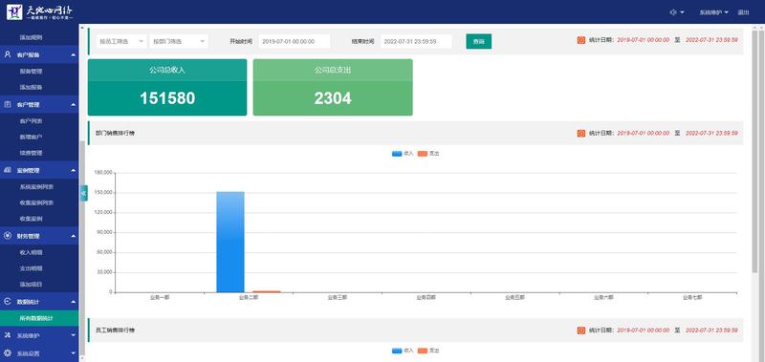Open the 系统维护 user dropdown in header

[713, 12]
